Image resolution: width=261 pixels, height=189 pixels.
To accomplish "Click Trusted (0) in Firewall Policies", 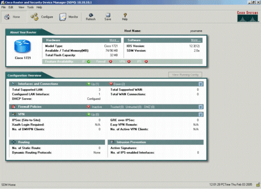I will [117, 107].
